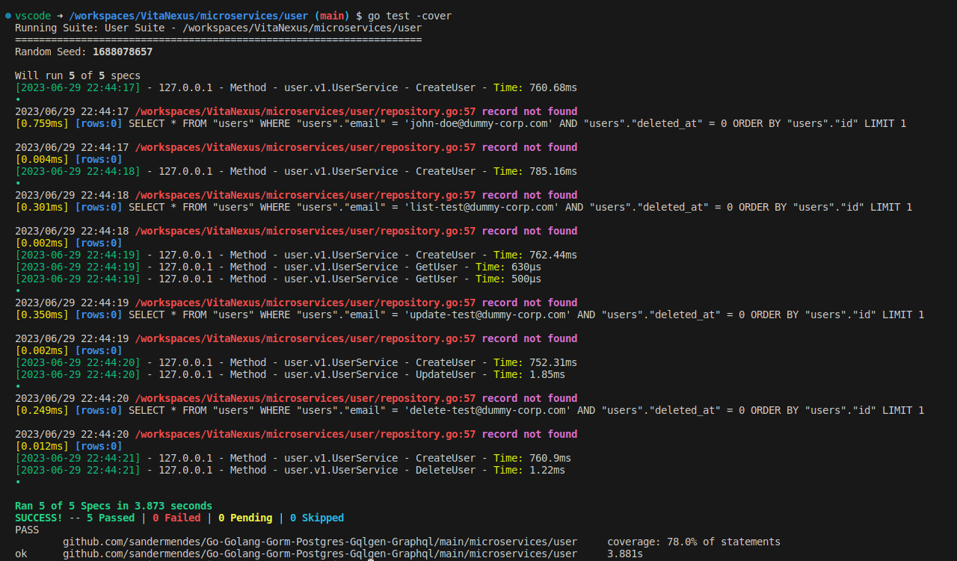The image size is (957, 561).
Task: Click the green 'SUCCESS!' result text
Action: pos(39,518)
